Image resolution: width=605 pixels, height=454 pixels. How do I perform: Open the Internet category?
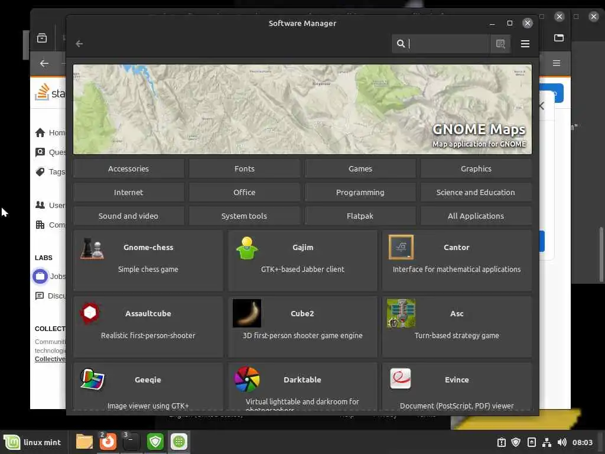[x=128, y=192]
